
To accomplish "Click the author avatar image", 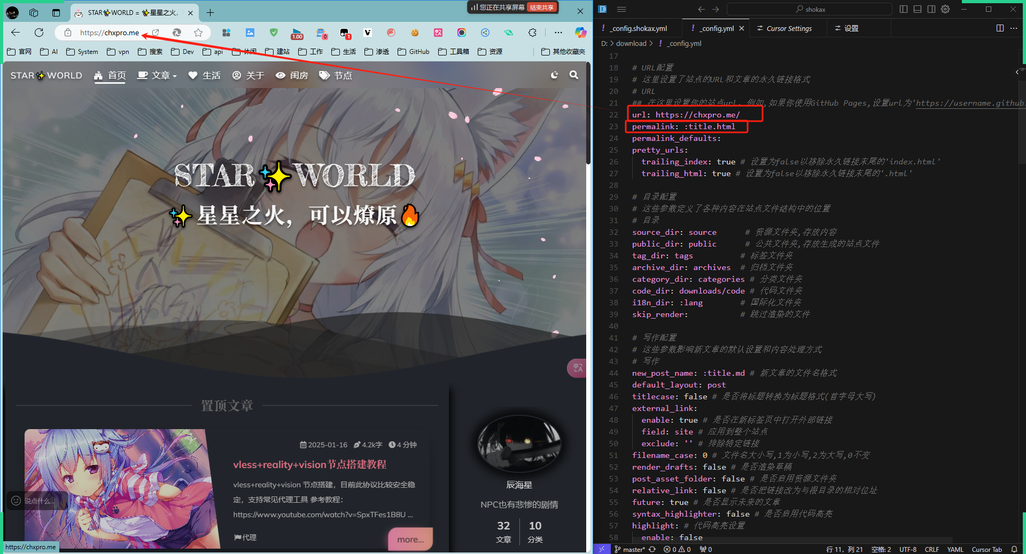I will coord(519,443).
